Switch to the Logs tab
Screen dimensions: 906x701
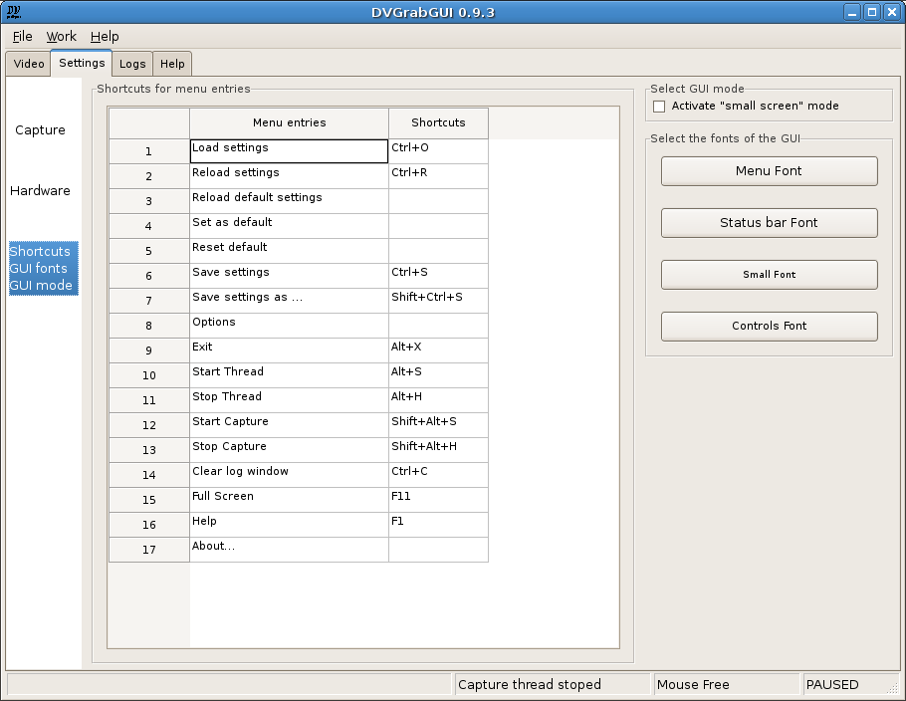coord(132,64)
